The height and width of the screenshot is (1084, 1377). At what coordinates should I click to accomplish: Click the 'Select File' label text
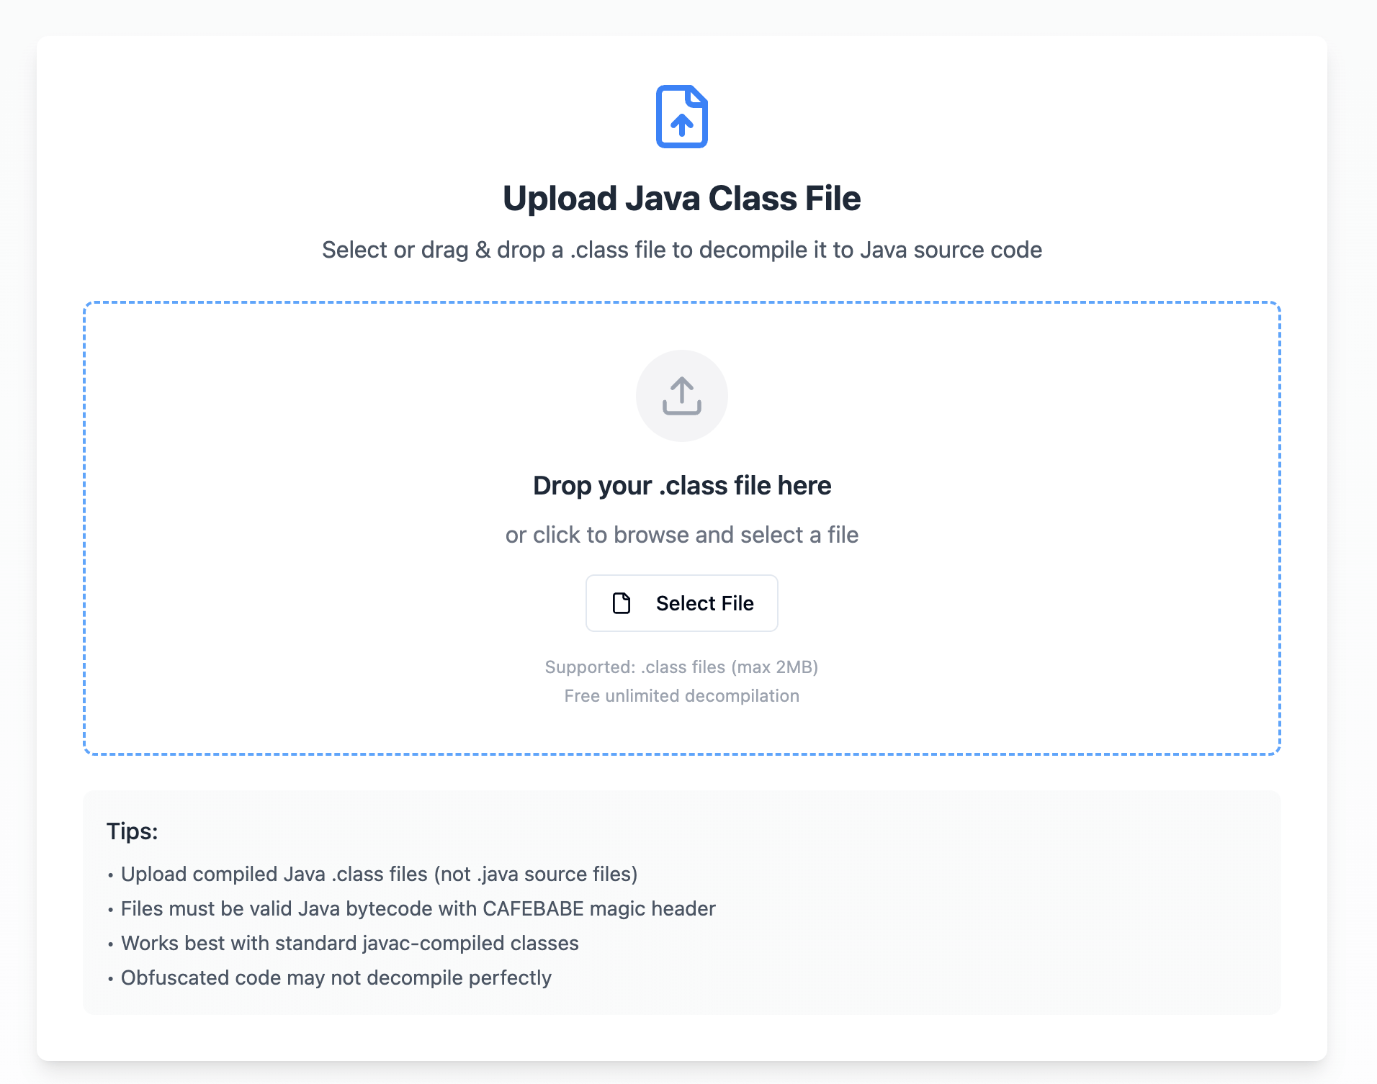704,603
